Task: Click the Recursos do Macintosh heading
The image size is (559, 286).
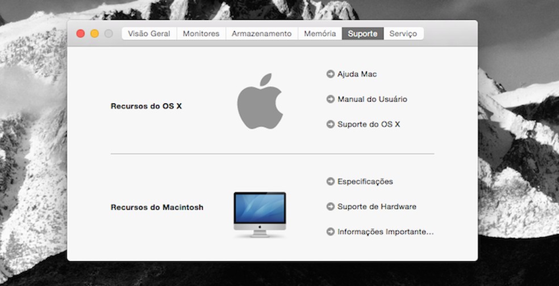Action: tap(157, 207)
